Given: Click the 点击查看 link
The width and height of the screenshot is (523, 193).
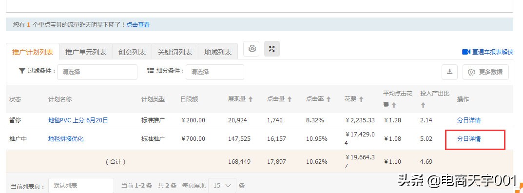Looking at the screenshot, I should coord(138,24).
